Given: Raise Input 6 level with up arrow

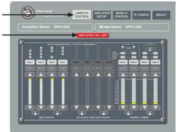Looking at the screenshot, I should click(87, 75).
